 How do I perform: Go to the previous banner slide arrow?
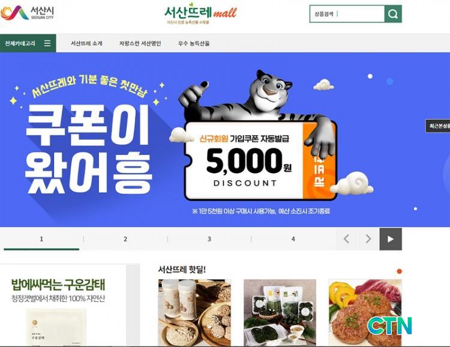tap(346, 239)
